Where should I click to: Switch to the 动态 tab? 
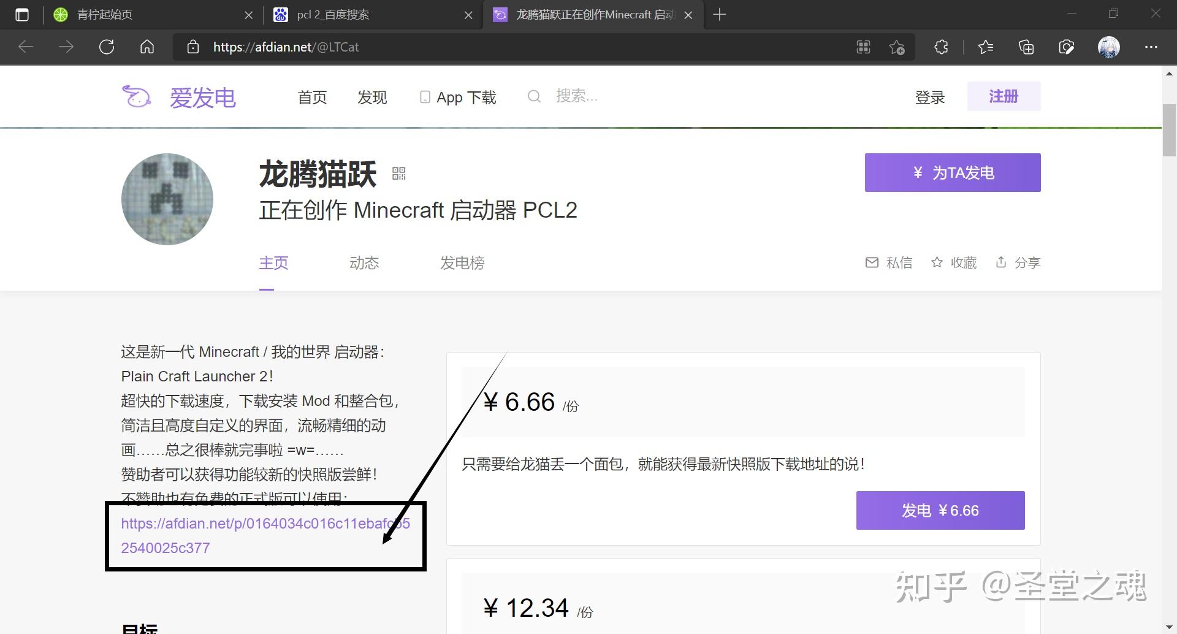coord(364,262)
